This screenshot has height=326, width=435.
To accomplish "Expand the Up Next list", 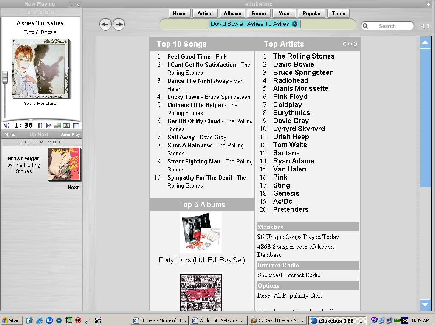I will (x=39, y=135).
